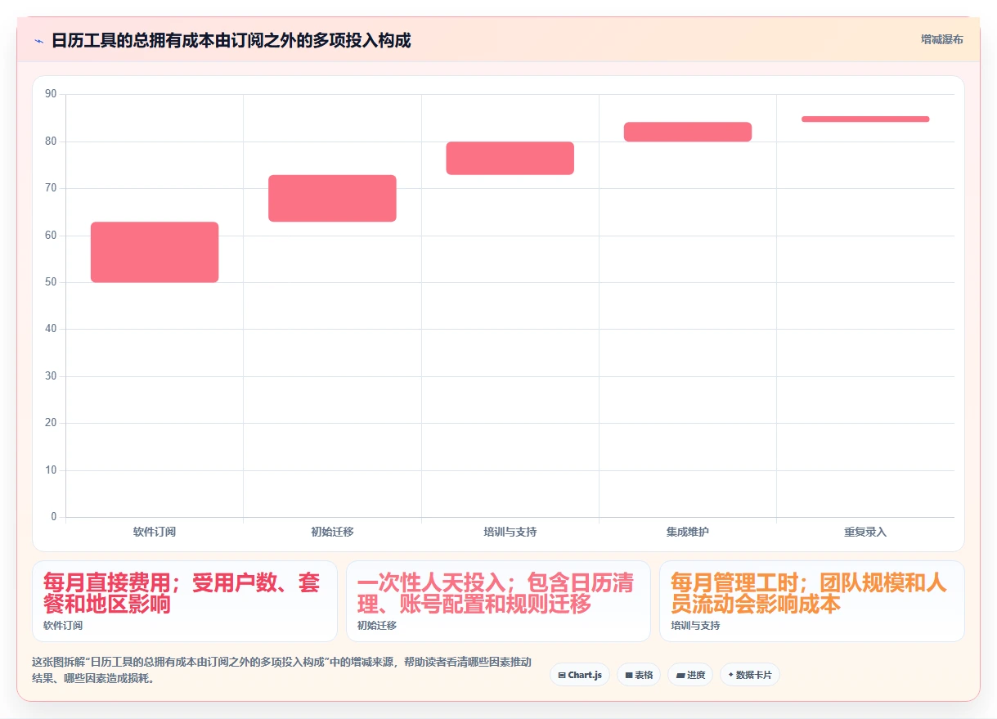997x719 pixels.
Task: Click the 集成维护 x-axis label
Action: [688, 532]
